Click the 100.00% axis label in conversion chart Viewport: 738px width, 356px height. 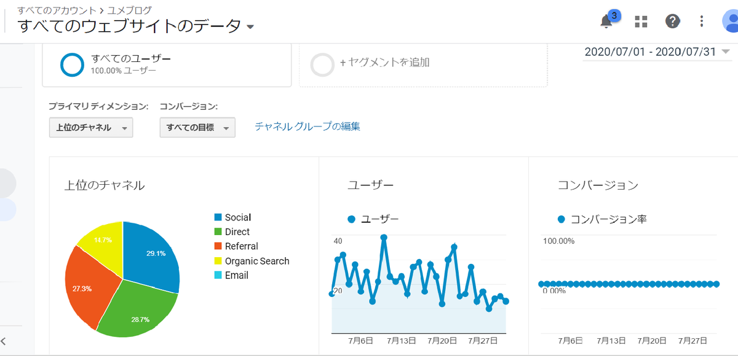click(558, 241)
